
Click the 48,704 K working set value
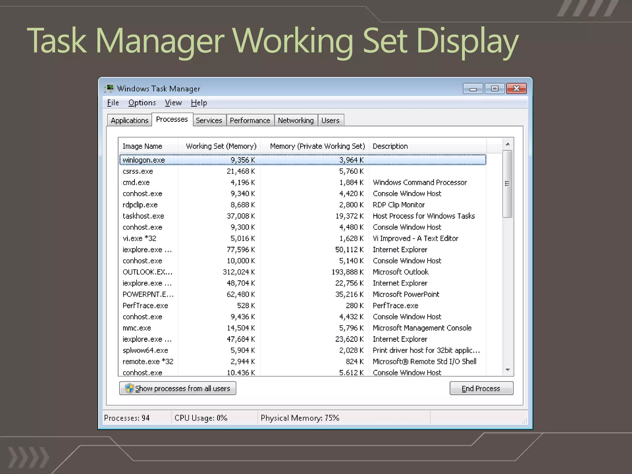[x=241, y=283]
